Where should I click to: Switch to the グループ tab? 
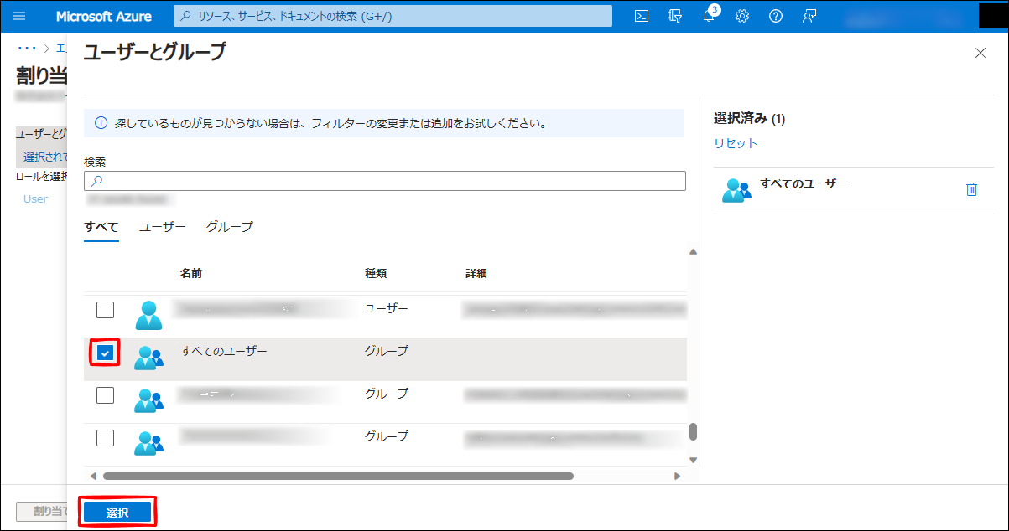pos(229,227)
